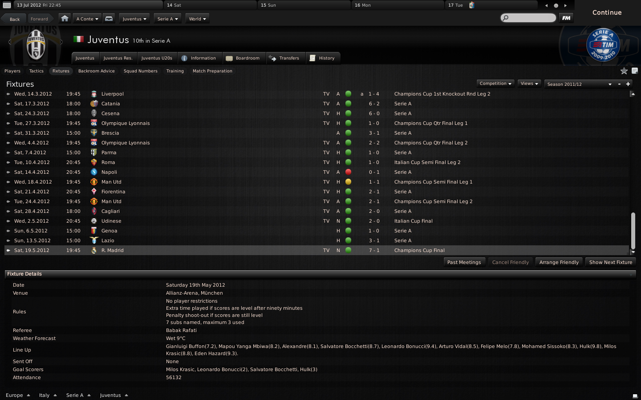Select Match Preparation sub-menu
Image resolution: width=641 pixels, height=400 pixels.
click(x=212, y=71)
